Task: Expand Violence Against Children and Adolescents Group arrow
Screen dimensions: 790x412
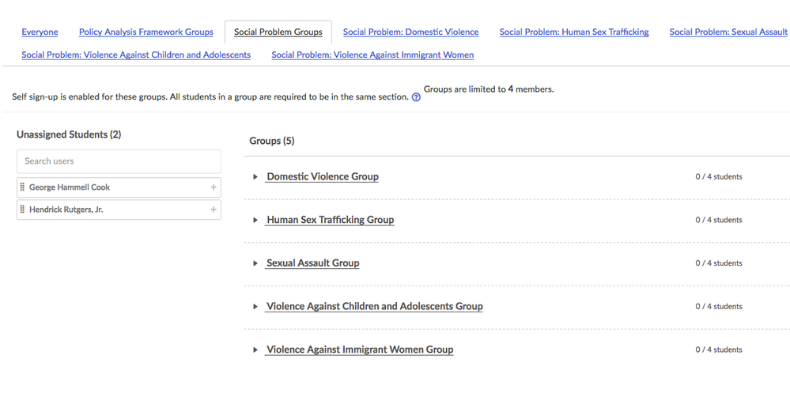Action: point(255,307)
